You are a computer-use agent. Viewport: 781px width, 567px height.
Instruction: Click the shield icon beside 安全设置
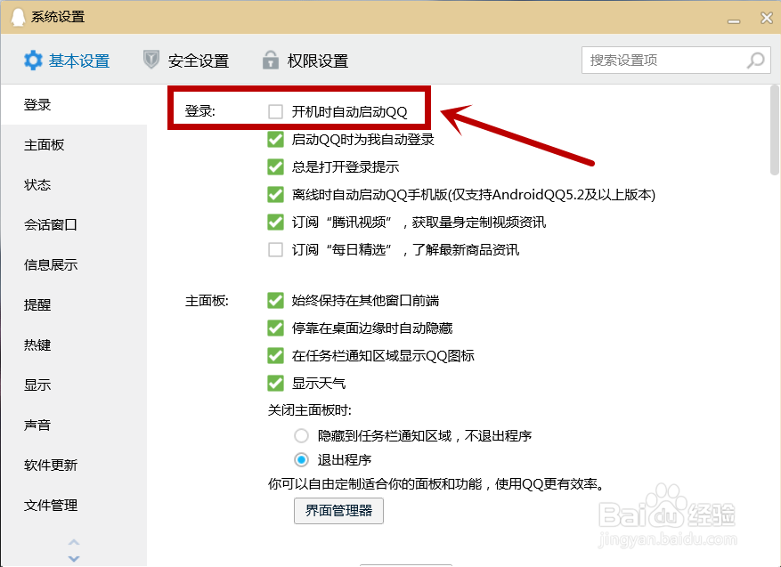coord(151,60)
